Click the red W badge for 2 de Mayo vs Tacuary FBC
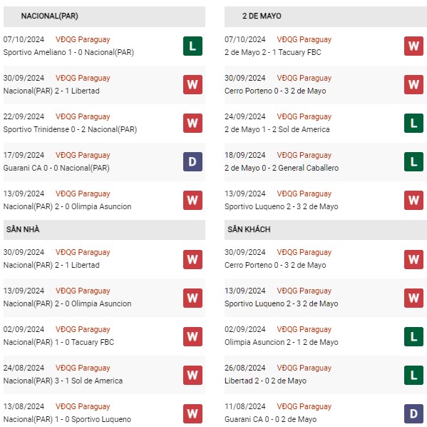Screen dimensions: 427x427 pos(413,46)
